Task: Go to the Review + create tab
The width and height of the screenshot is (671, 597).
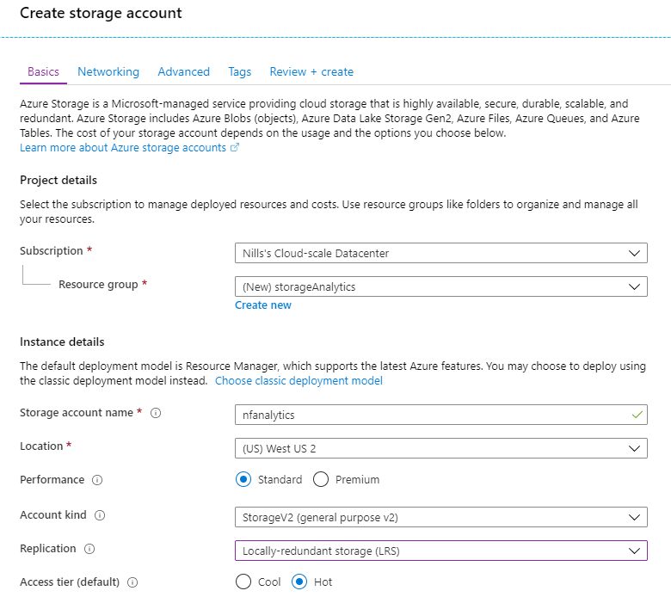Action: tap(311, 71)
